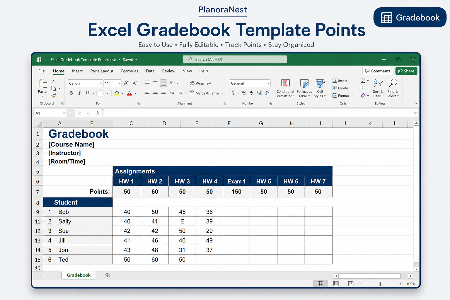Click the Format as Table icon
Viewport: 450px width, 300px height.
tap(304, 83)
